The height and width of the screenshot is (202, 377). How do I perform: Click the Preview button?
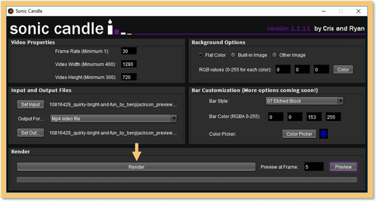[343, 167]
